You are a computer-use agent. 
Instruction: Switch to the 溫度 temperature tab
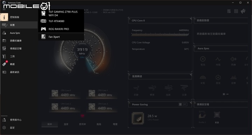[x=66, y=124]
